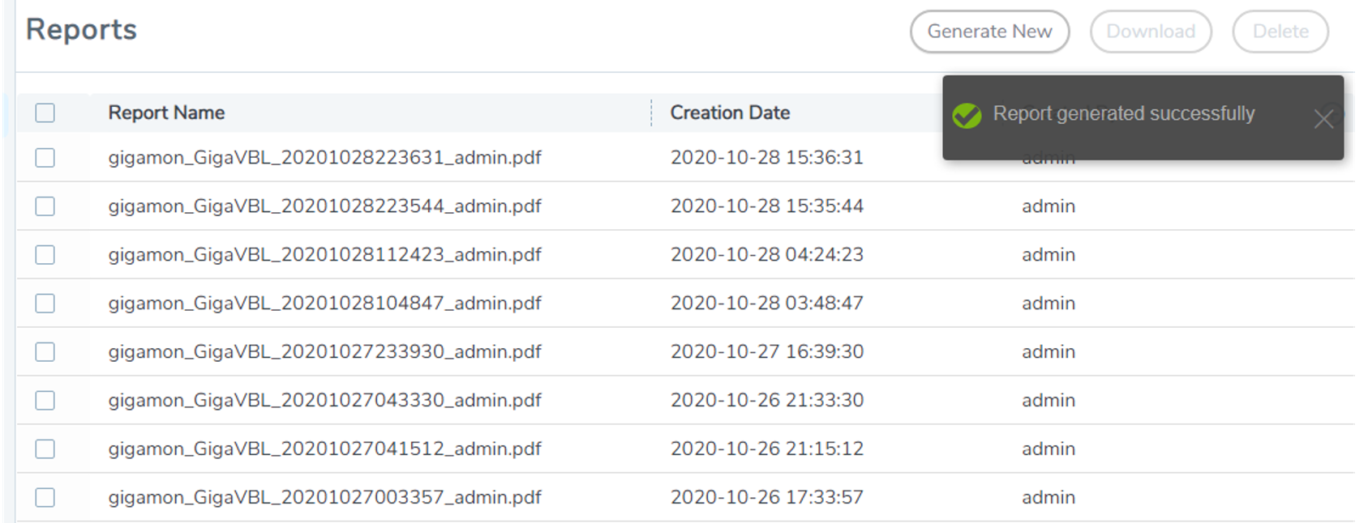
Task: Dismiss the report generated notification
Action: (1323, 119)
